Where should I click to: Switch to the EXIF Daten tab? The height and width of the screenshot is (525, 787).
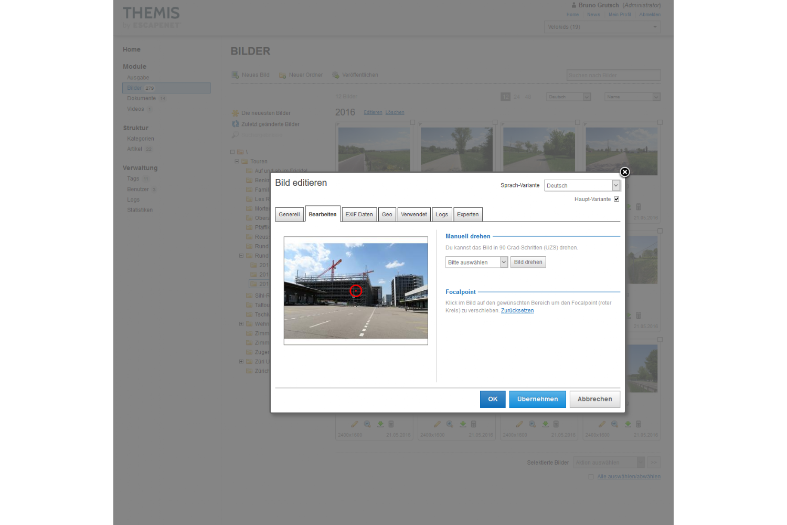pos(359,214)
